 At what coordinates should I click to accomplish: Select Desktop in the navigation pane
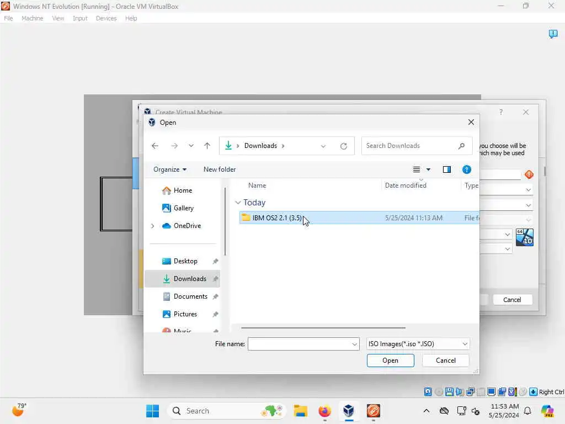pyautogui.click(x=185, y=261)
